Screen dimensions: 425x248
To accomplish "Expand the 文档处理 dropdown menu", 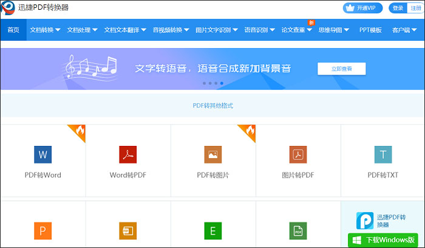I will click(82, 30).
